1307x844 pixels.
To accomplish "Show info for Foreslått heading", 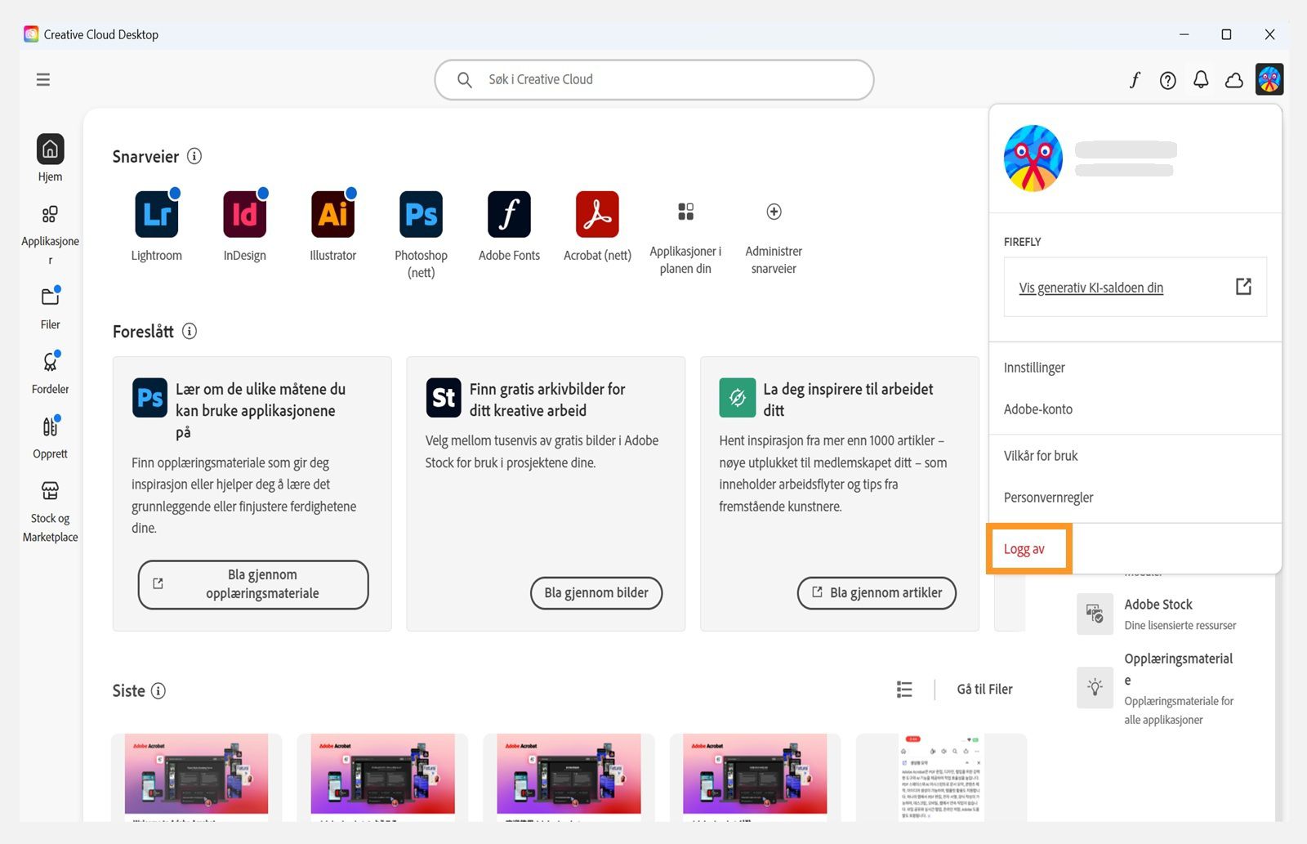I will pos(190,331).
